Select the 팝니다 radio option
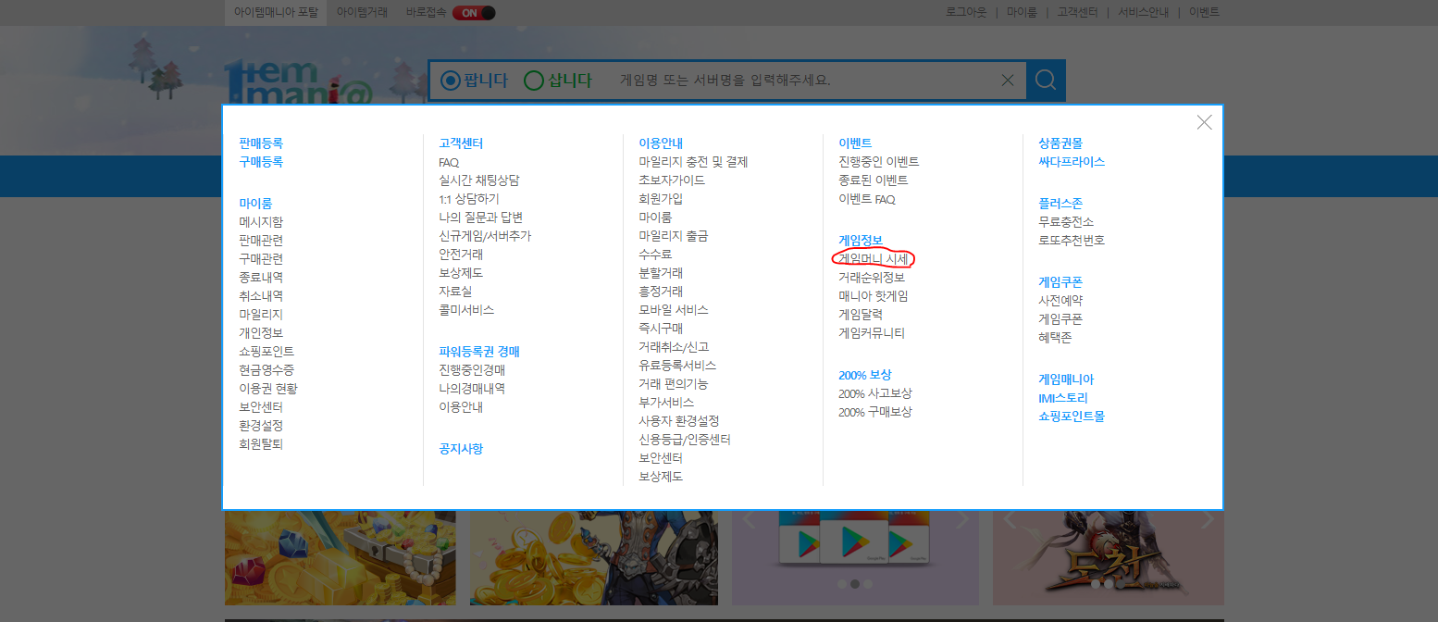Screen dimensions: 1438x622 coord(474,81)
